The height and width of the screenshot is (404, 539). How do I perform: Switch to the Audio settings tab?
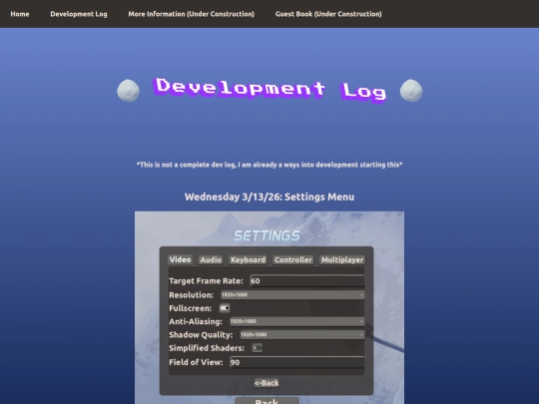click(x=211, y=259)
